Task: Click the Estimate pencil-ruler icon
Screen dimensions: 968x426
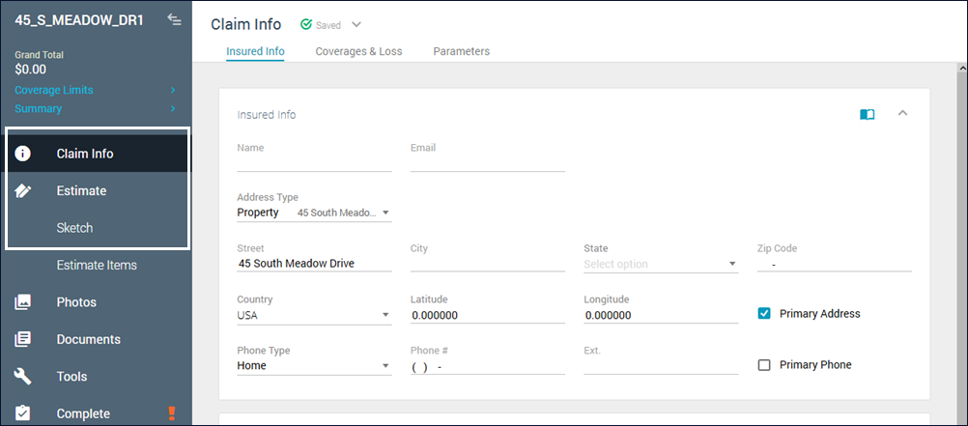Action: point(23,190)
